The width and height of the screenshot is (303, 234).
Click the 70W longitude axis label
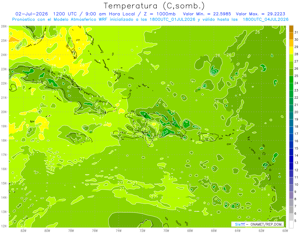tap(166, 230)
